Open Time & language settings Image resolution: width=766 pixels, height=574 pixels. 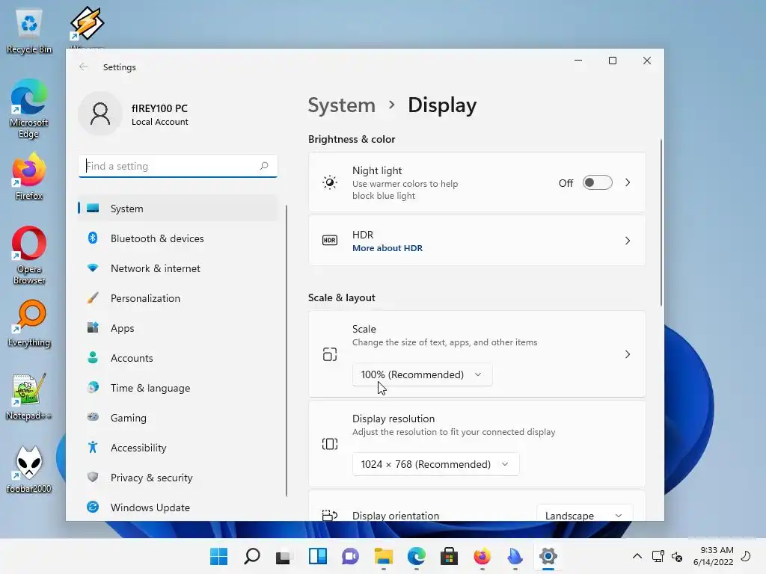click(x=178, y=388)
